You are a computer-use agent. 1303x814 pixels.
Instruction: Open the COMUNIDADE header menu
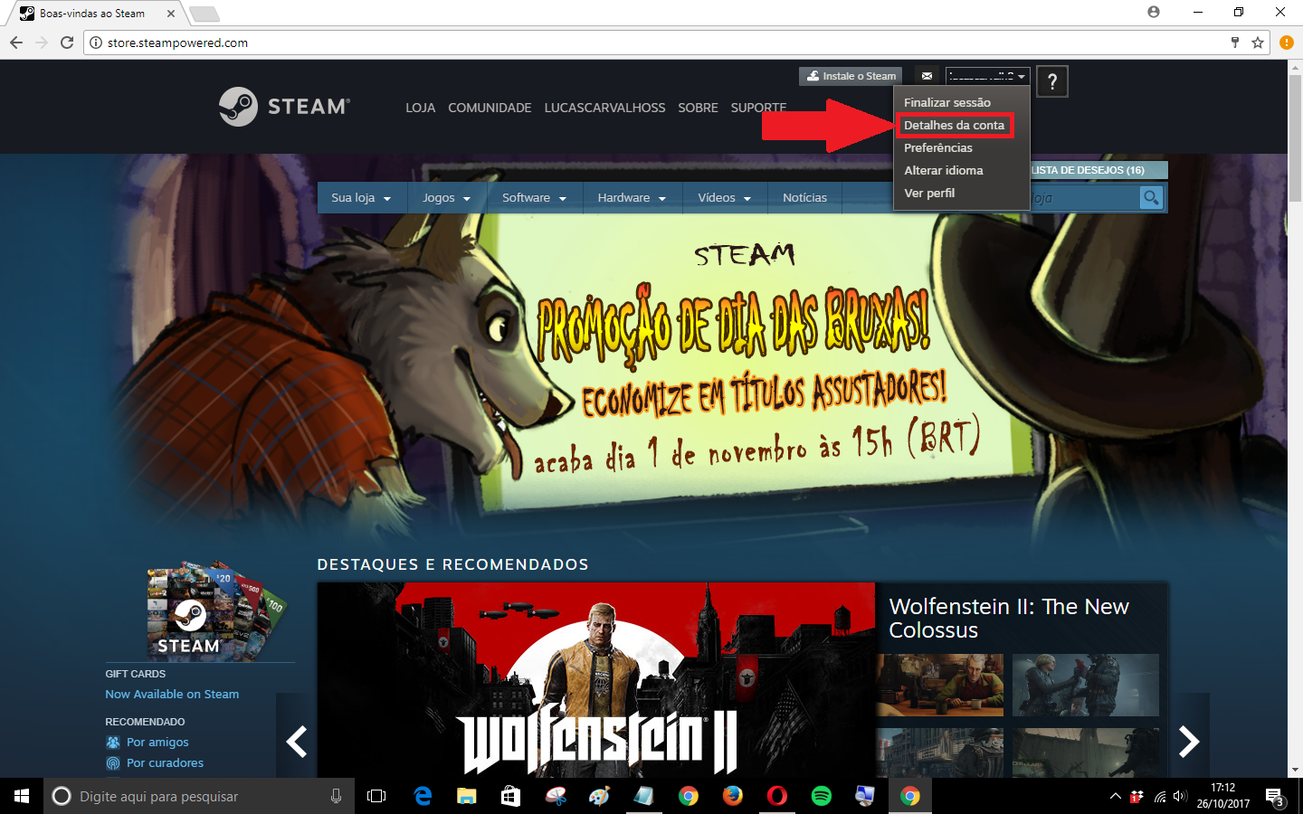490,108
